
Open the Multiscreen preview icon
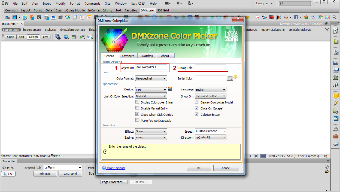click(58, 37)
